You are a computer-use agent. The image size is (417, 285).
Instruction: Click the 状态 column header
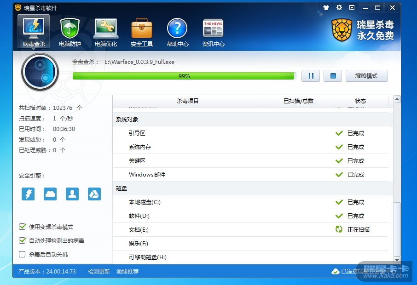pos(361,101)
